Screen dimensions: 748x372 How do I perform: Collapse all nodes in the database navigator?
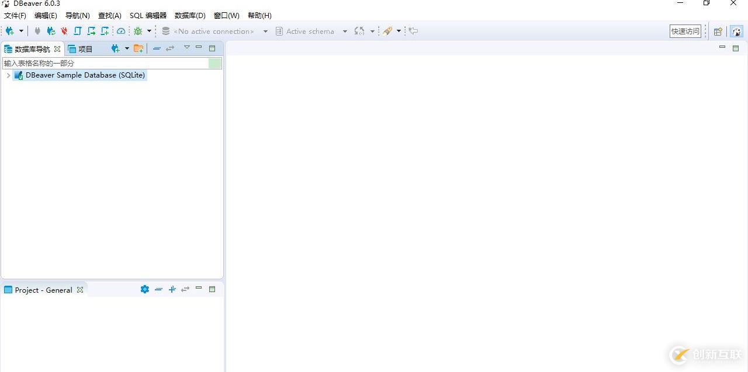click(157, 48)
